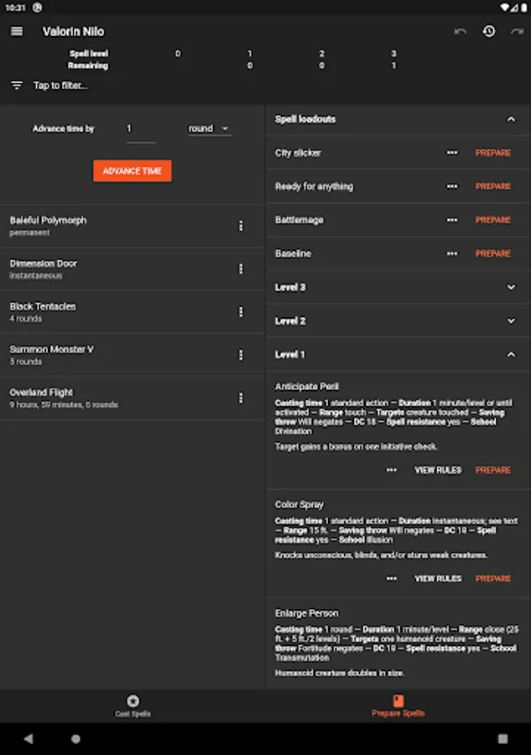Open the round time unit dropdown
This screenshot has width=531, height=755.
(209, 128)
